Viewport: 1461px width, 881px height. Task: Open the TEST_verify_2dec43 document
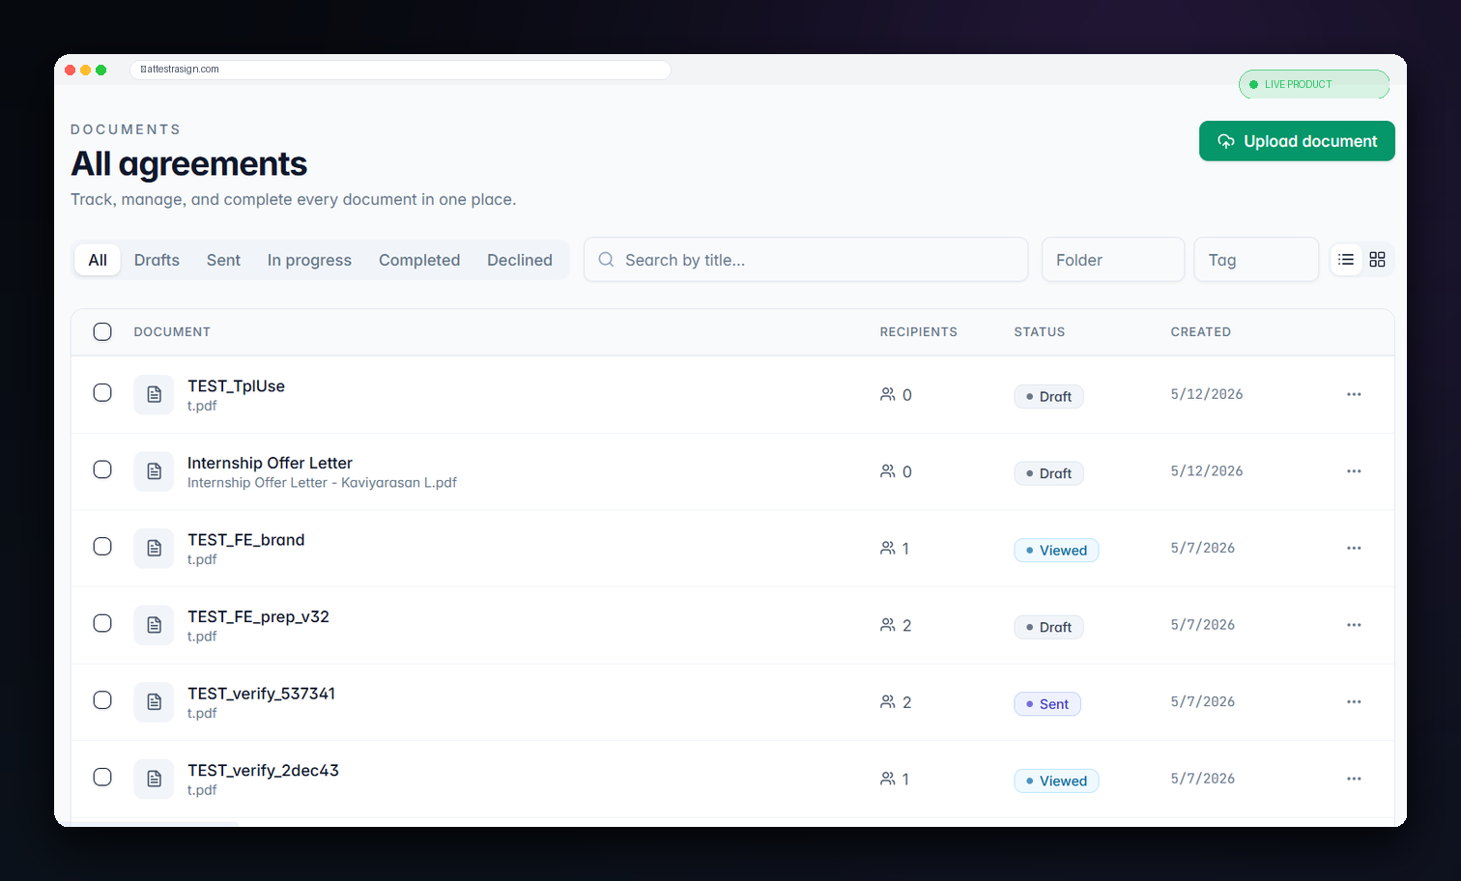coord(263,770)
